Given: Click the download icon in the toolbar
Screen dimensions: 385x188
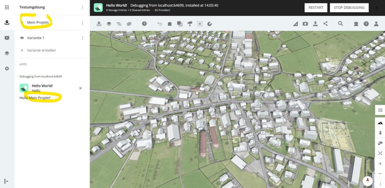Looking at the screenshot, I should coord(315,24).
